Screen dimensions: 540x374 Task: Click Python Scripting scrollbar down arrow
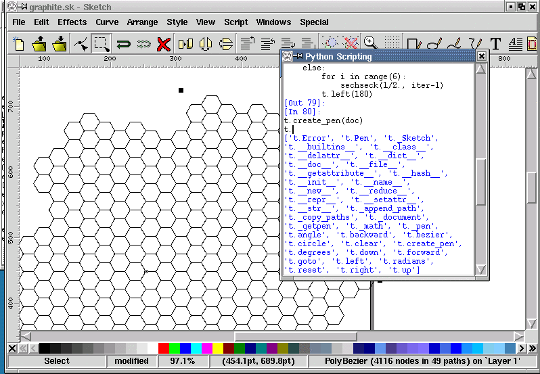point(480,269)
